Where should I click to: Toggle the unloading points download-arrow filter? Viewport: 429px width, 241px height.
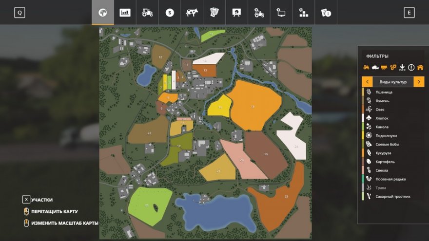402,67
